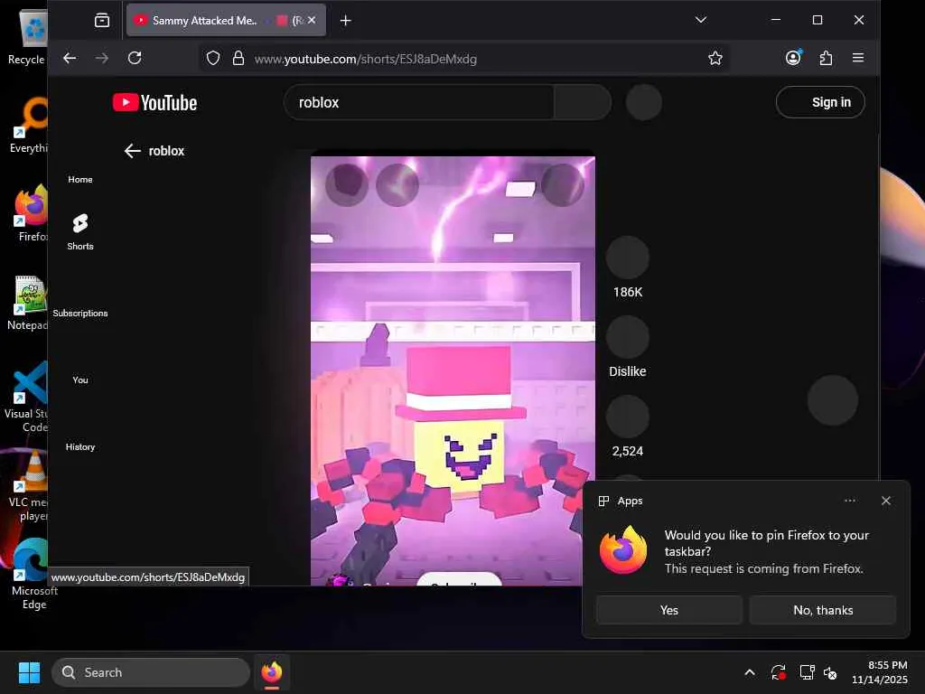The height and width of the screenshot is (694, 925).
Task: Open the notification's three-dot options
Action: (x=849, y=501)
